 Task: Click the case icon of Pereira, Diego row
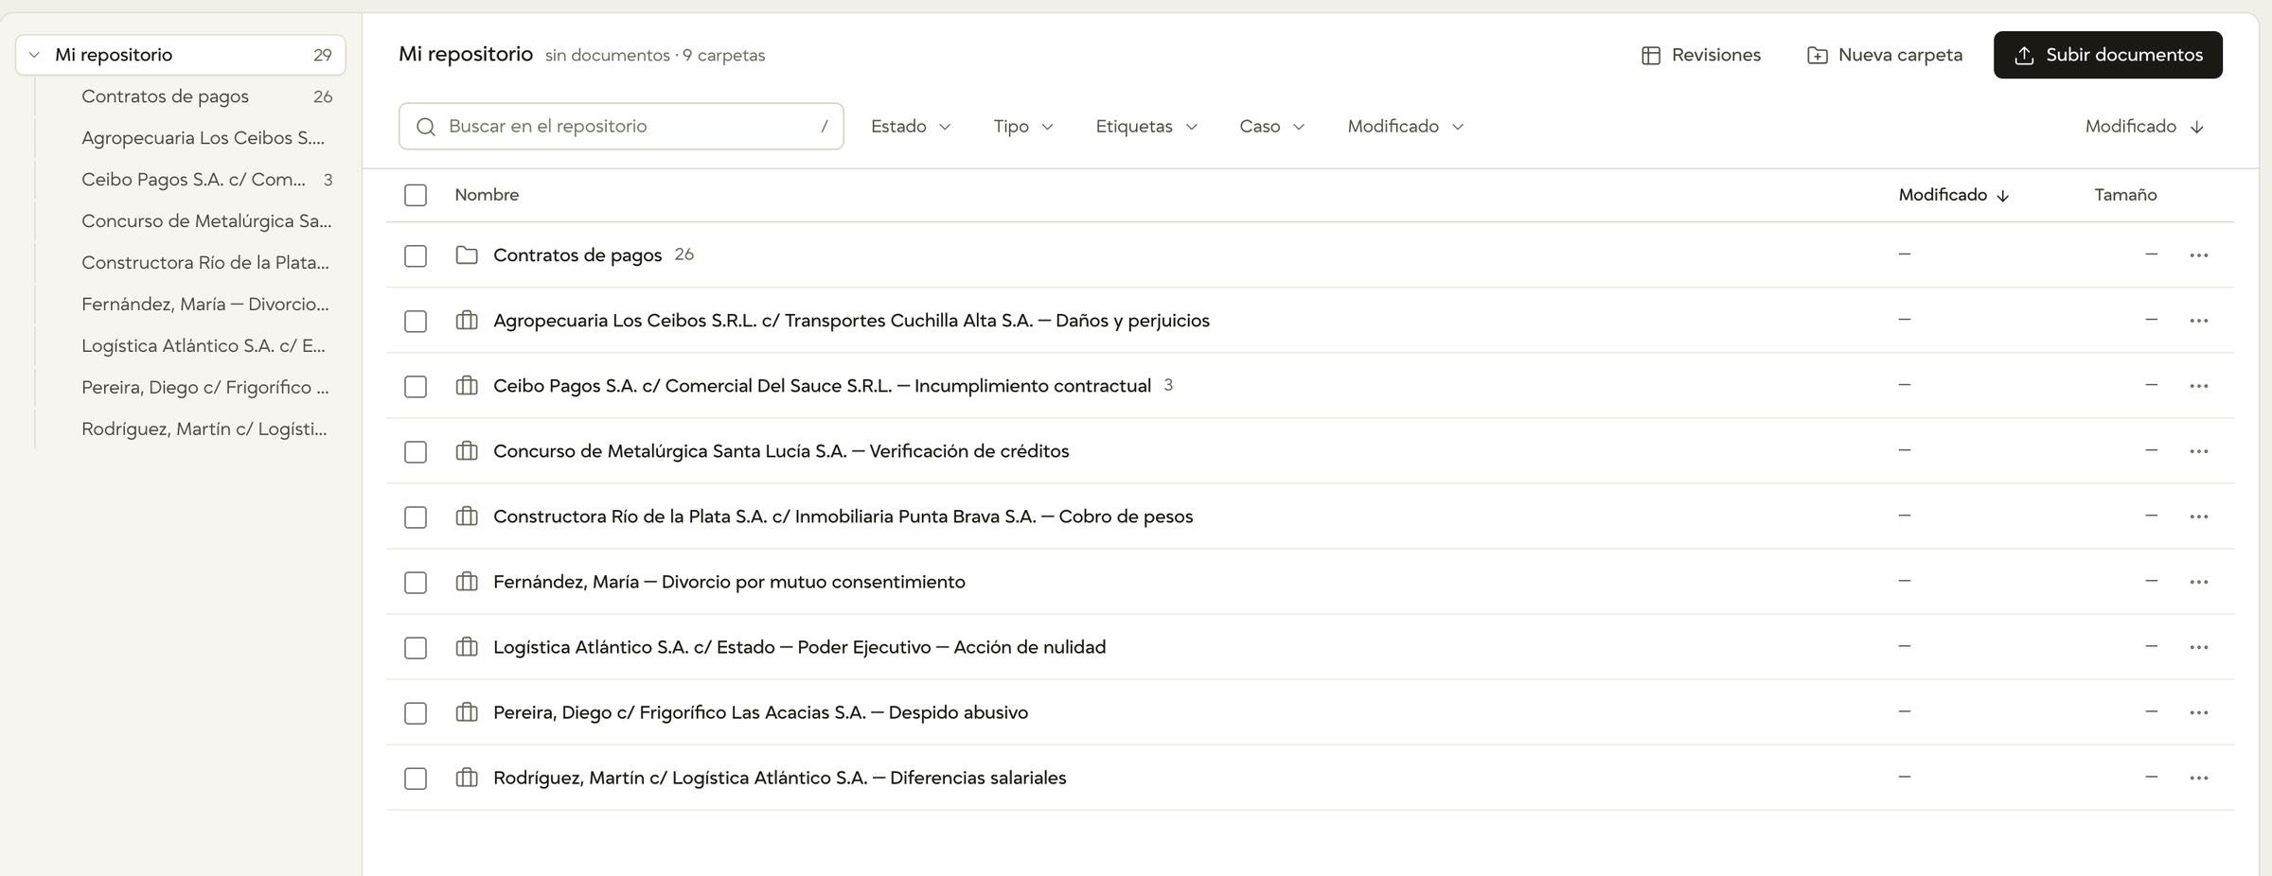467,712
